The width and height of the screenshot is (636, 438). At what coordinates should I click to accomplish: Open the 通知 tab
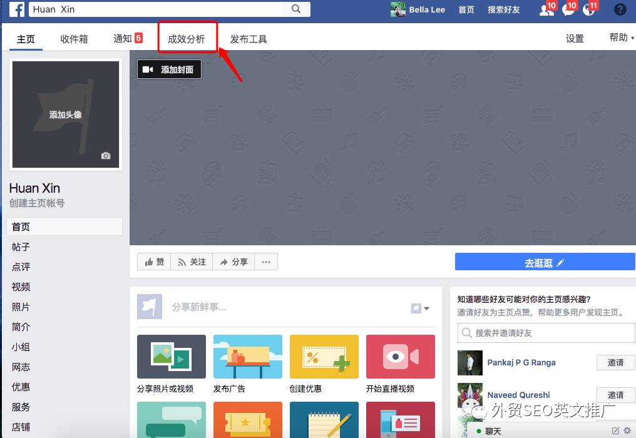pyautogui.click(x=127, y=39)
